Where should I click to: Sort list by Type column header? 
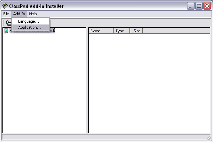[x=122, y=31]
